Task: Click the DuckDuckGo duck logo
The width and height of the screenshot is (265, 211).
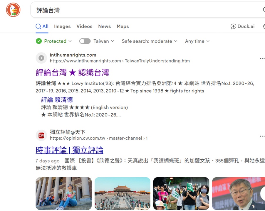Action: [x=13, y=10]
